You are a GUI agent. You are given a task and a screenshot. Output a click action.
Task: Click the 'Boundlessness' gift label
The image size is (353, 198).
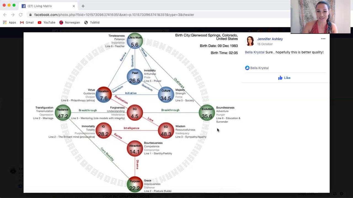[x=225, y=108]
